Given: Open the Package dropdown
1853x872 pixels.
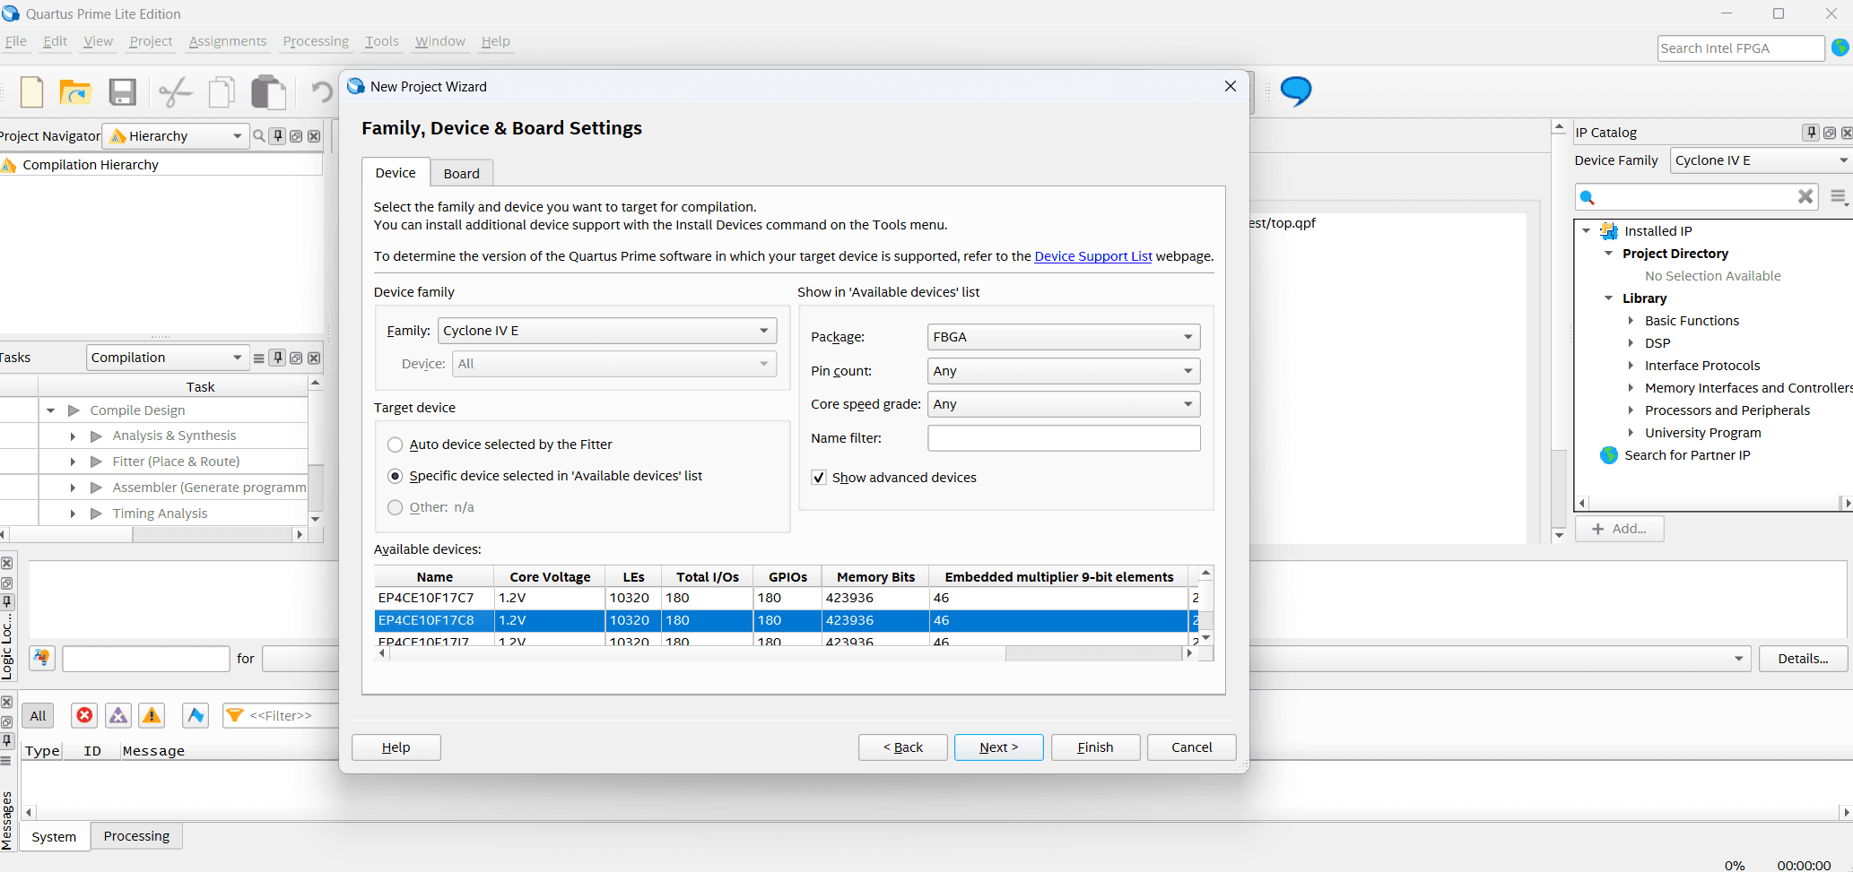Looking at the screenshot, I should click(1063, 337).
